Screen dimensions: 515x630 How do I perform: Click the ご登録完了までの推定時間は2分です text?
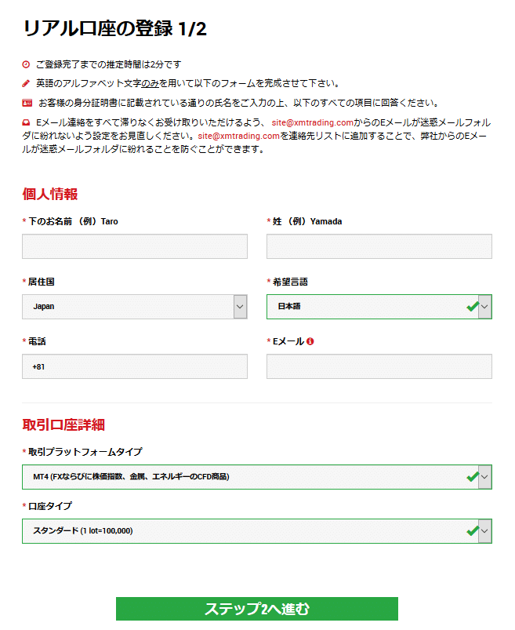click(x=108, y=64)
